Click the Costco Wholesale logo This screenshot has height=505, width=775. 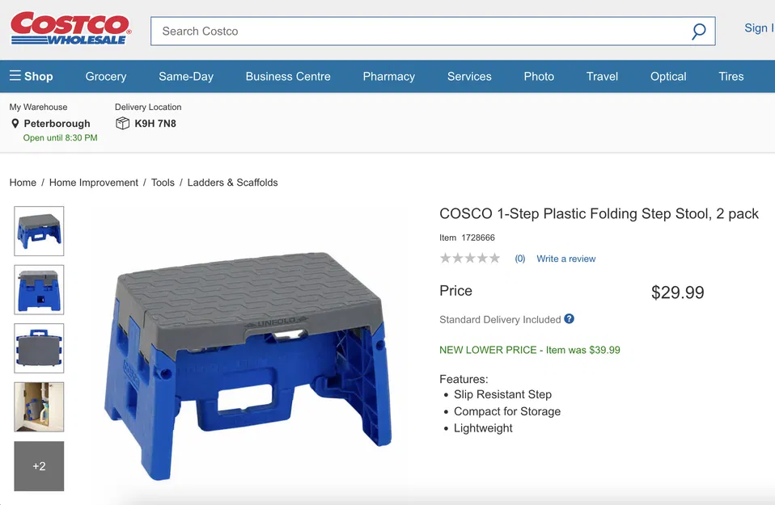coord(70,27)
